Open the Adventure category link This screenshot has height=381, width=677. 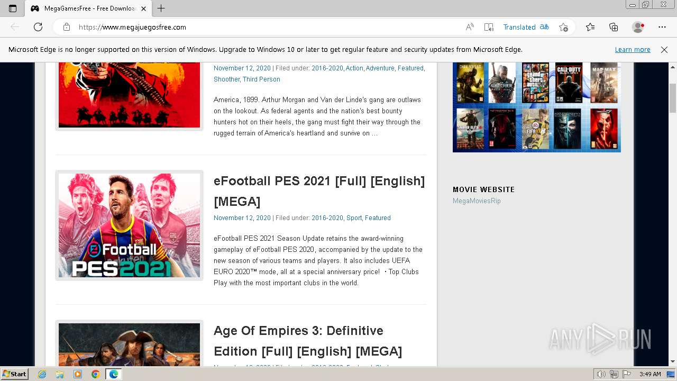coord(380,68)
